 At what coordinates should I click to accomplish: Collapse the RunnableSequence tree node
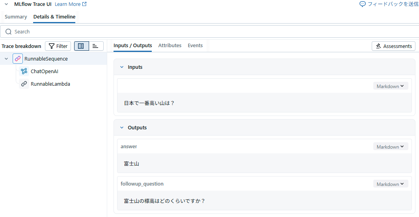[6, 59]
